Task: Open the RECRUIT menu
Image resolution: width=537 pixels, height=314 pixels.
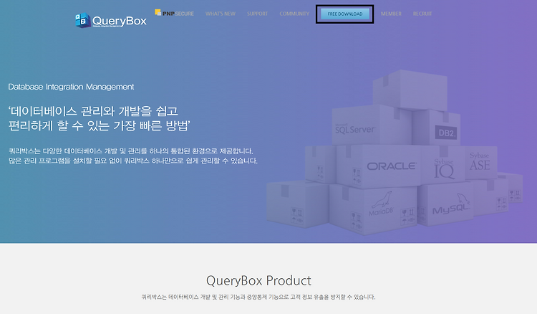Action: tap(422, 14)
